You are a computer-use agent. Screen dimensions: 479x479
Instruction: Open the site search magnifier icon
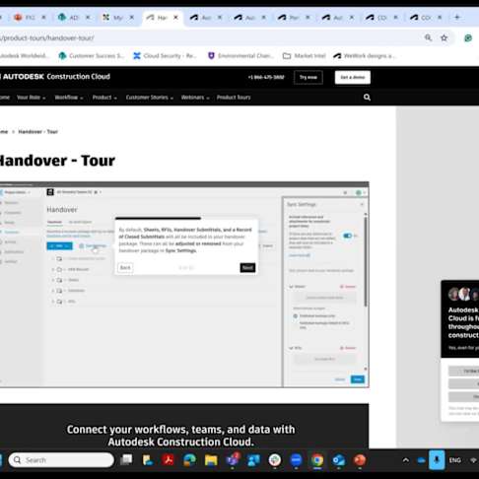(367, 98)
